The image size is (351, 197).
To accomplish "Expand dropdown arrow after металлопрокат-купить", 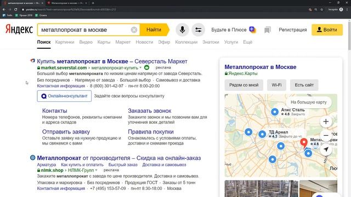I will pos(140,68).
